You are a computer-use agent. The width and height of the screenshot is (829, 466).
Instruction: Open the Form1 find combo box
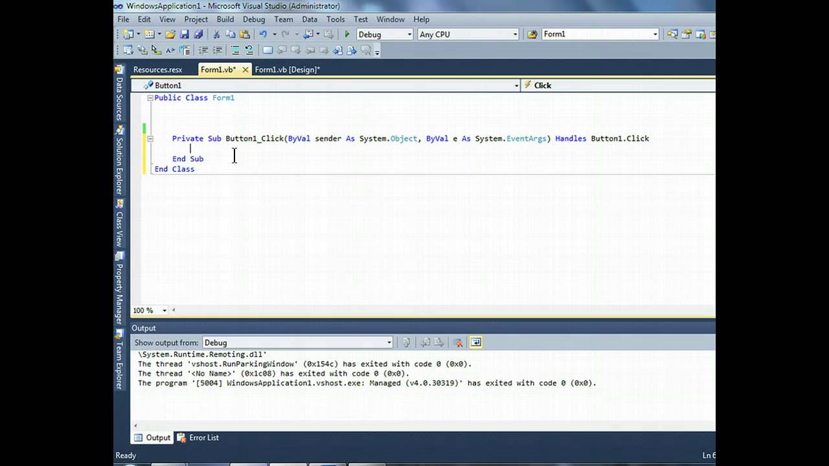pyautogui.click(x=600, y=34)
